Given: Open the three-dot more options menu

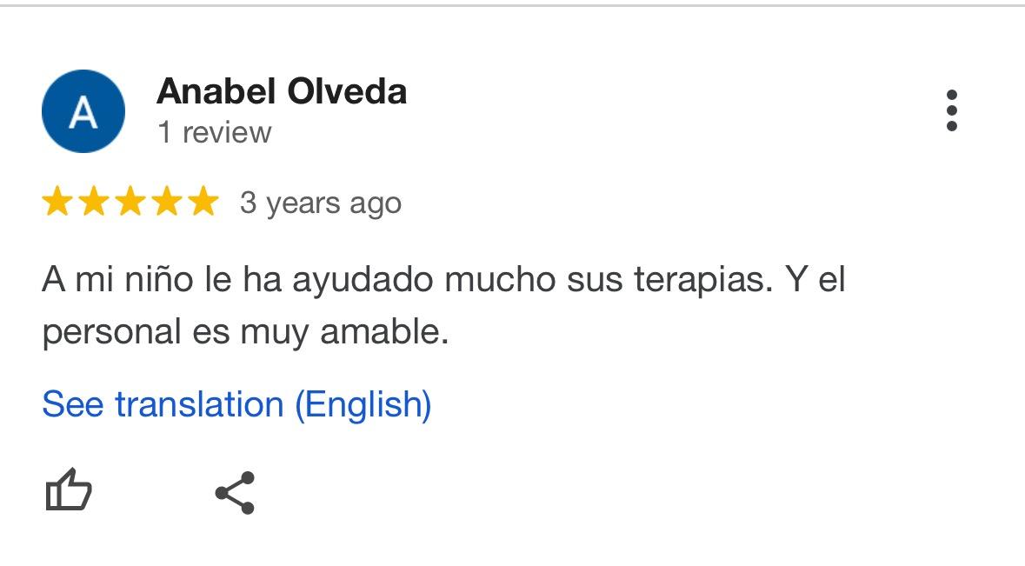Looking at the screenshot, I should tap(952, 110).
